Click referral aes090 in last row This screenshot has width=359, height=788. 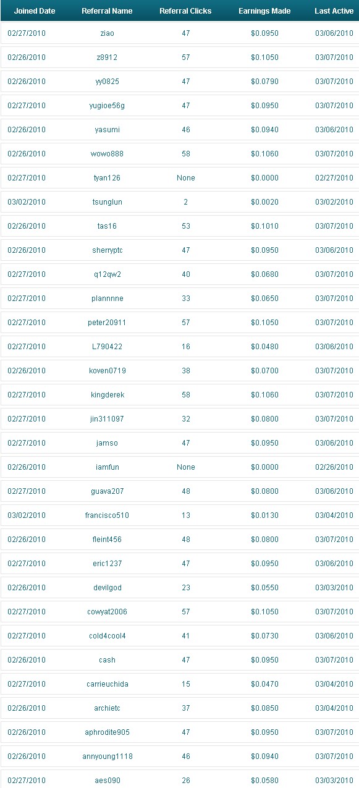107,781
